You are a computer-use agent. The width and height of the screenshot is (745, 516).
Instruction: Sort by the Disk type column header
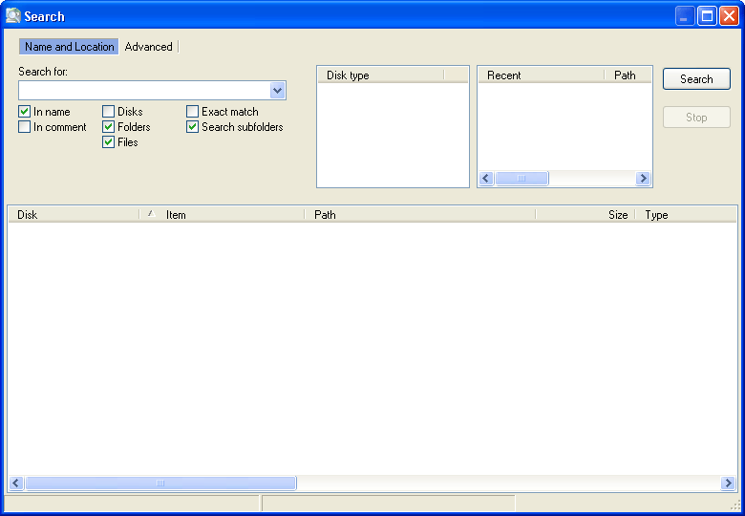pyautogui.click(x=380, y=75)
